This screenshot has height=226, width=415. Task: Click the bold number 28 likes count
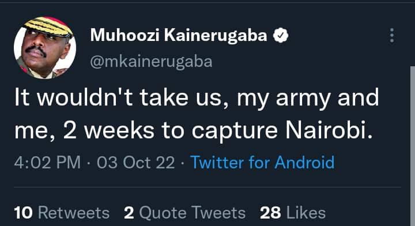(270, 213)
